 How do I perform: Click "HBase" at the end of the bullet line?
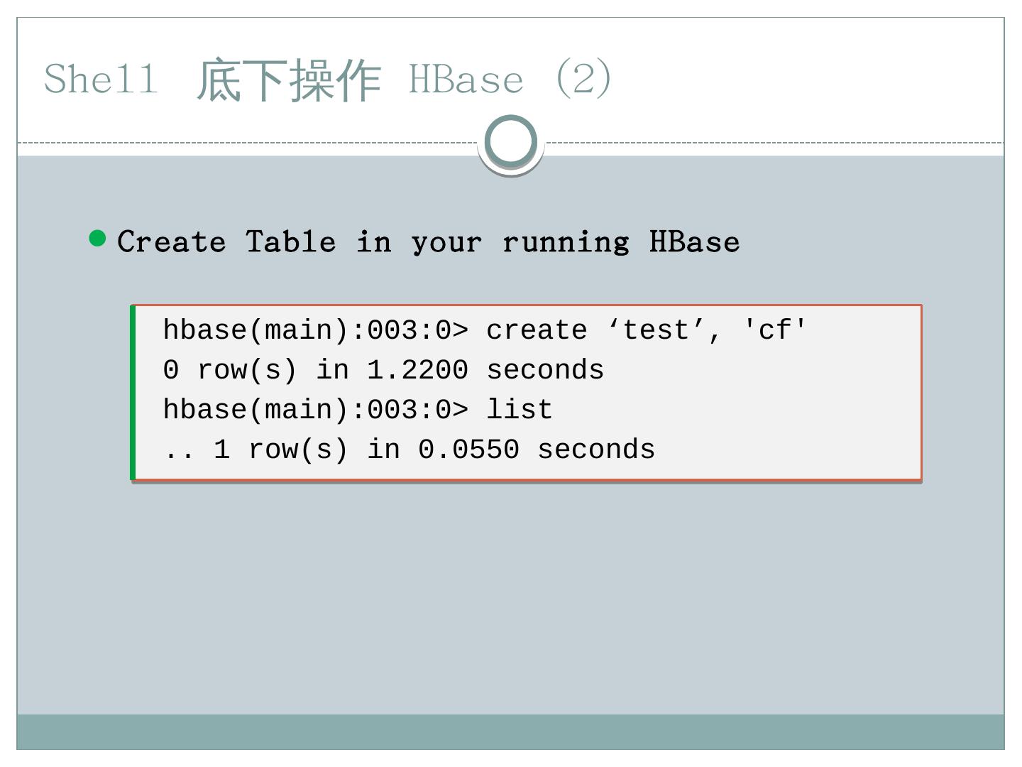coord(694,242)
